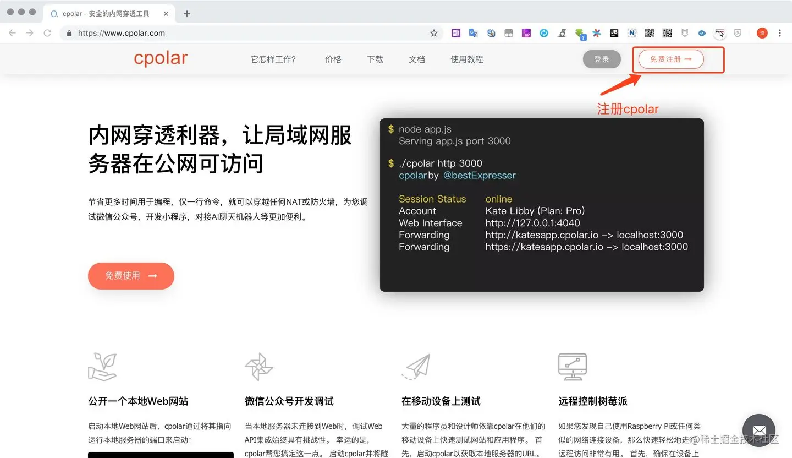Viewport: 792px width, 458px height.
Task: Reload the cpolar page
Action: tap(47, 33)
